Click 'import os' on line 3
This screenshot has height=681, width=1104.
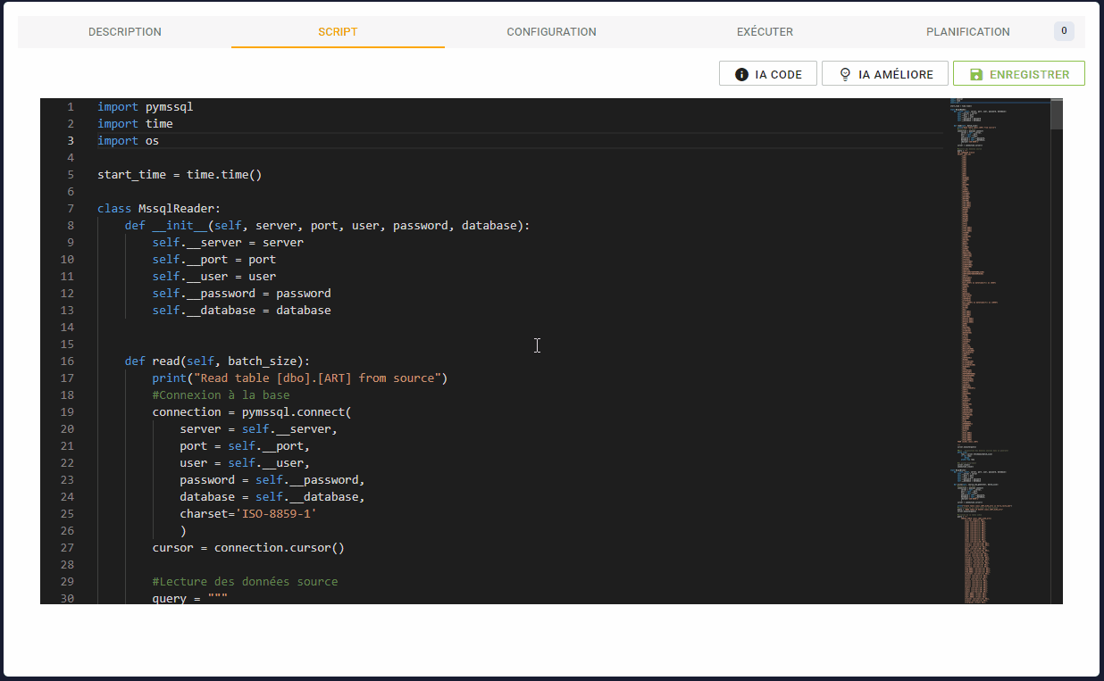(128, 140)
